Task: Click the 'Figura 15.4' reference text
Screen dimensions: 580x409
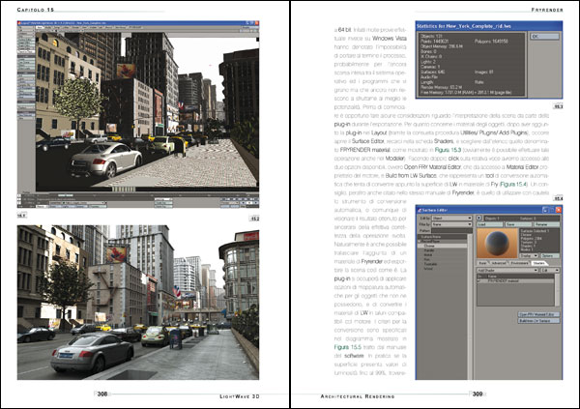Action: pyautogui.click(x=513, y=184)
